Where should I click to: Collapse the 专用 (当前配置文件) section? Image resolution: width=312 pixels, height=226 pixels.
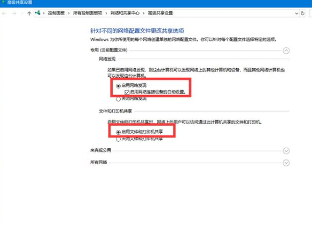tap(286, 51)
